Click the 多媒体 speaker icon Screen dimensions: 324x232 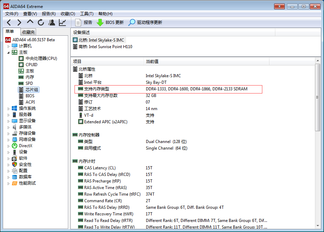(15, 127)
